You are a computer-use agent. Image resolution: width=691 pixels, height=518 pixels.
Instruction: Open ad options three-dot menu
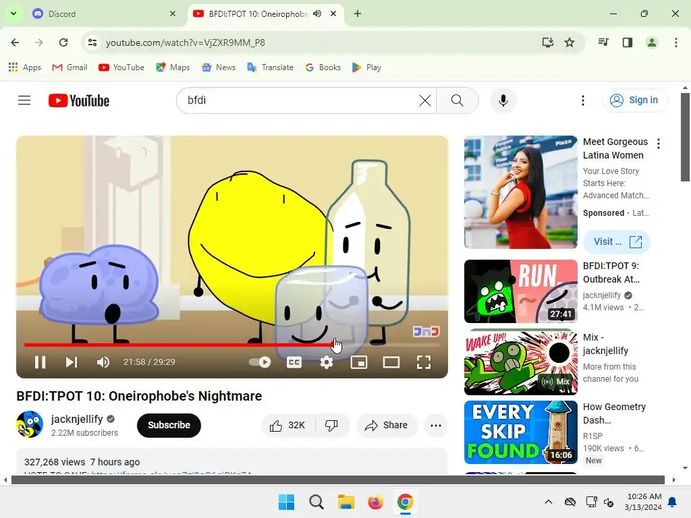tap(659, 144)
